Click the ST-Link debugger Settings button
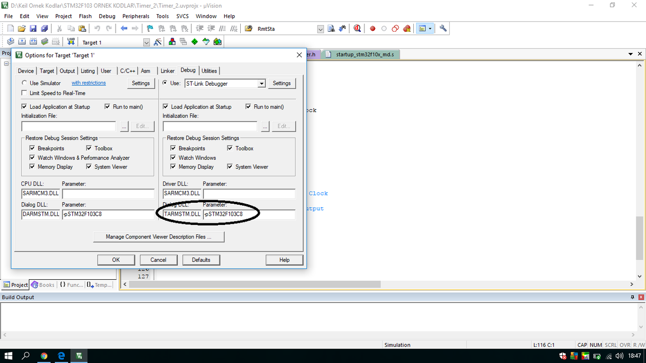This screenshot has height=363, width=646. pos(282,83)
